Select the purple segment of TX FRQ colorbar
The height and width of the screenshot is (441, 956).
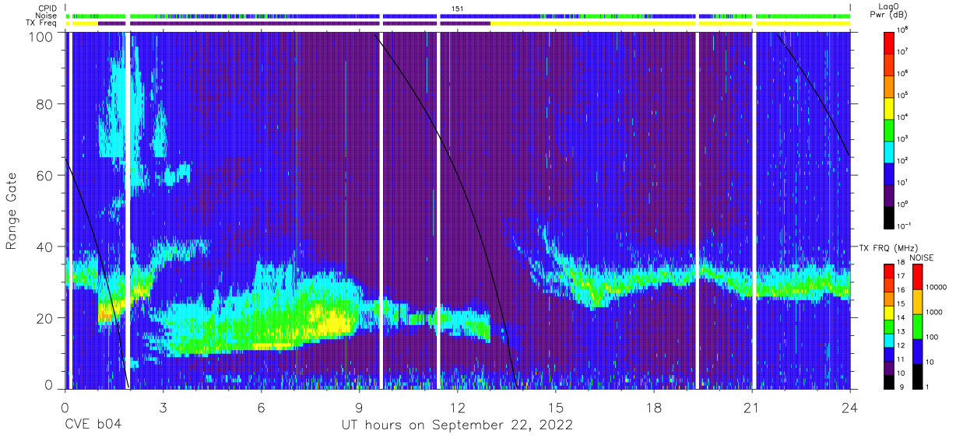tap(889, 366)
